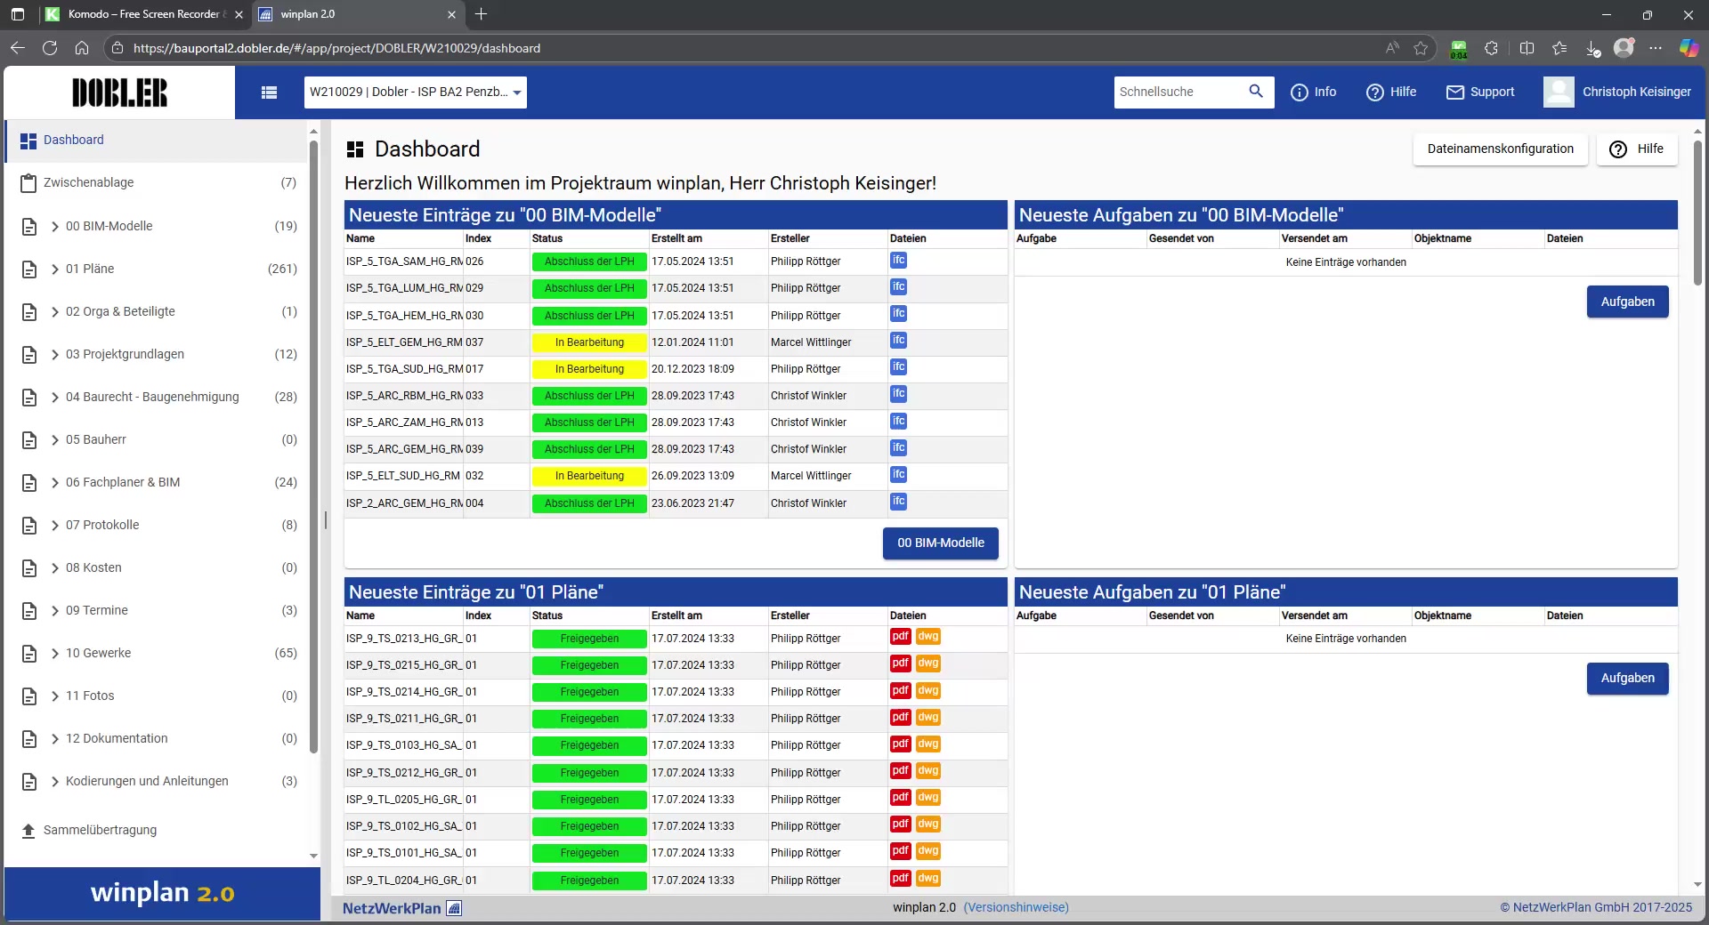Open Sammelübertragung in the sidebar
This screenshot has width=1709, height=925.
[157, 831]
